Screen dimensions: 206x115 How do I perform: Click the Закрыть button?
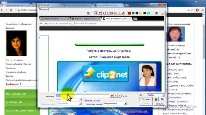click(x=159, y=104)
